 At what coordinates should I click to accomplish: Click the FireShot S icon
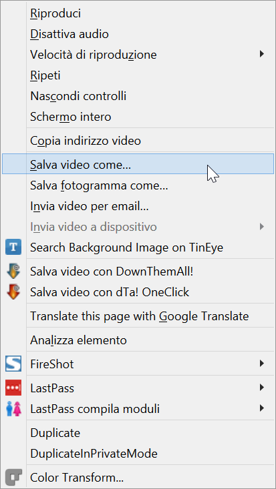[x=13, y=364]
